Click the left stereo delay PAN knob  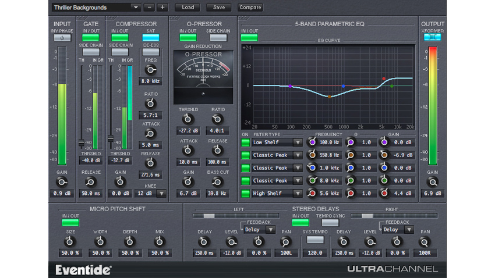pos(286,242)
